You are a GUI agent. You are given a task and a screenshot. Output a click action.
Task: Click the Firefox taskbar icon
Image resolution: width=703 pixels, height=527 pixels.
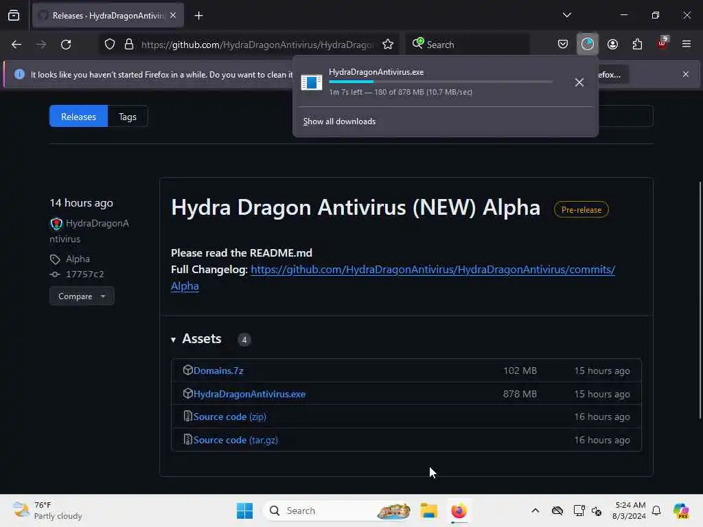click(x=459, y=511)
